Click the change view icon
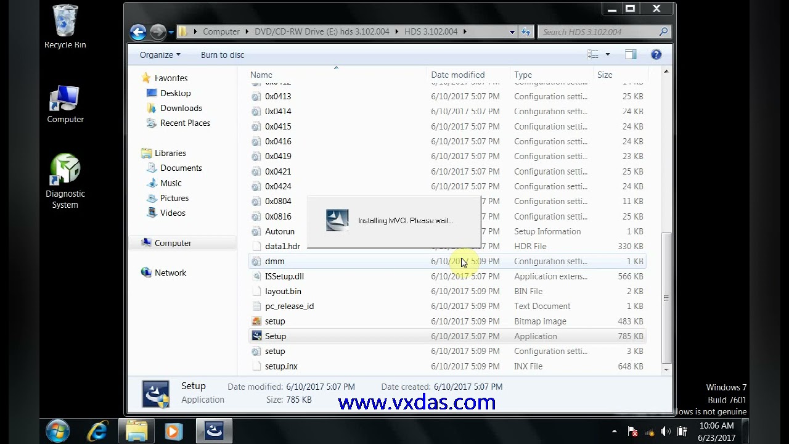The image size is (789, 444). [x=593, y=54]
